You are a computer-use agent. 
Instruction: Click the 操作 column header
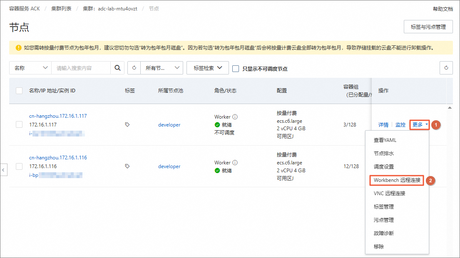383,91
